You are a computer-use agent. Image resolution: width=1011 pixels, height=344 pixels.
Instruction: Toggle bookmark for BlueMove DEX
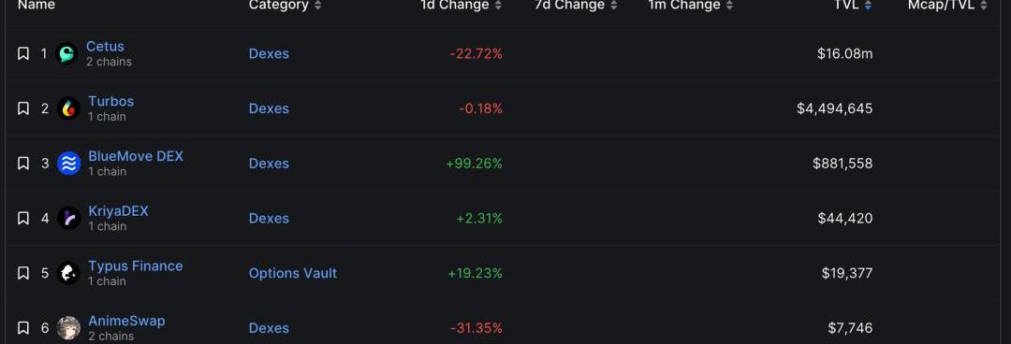(x=22, y=163)
